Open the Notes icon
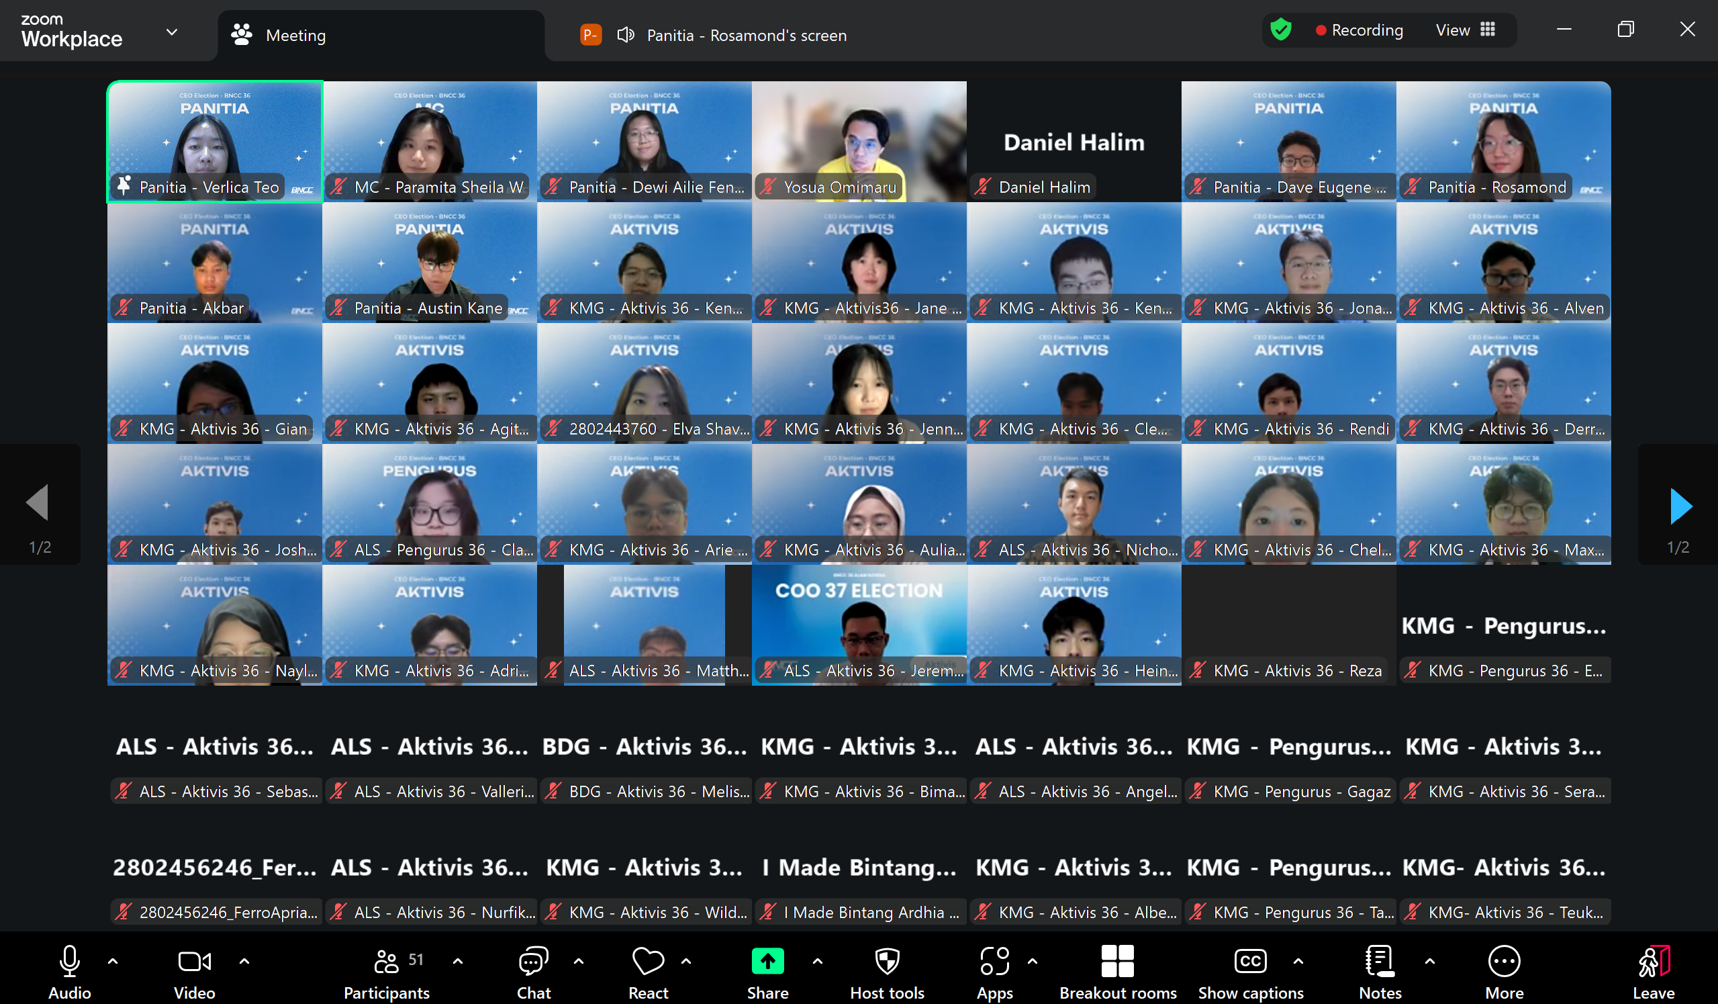The height and width of the screenshot is (1004, 1718). (1380, 962)
